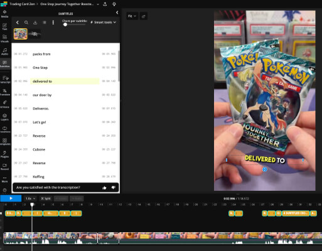Select the short middle video clip on timeline
This screenshot has height=251, width=322.
pyautogui.click(x=109, y=238)
